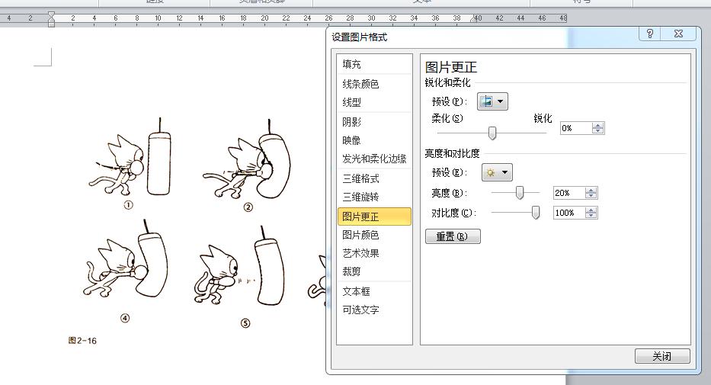Screen dimensions: 711x385
Task: Increase brightness with up spinner
Action: pos(591,191)
